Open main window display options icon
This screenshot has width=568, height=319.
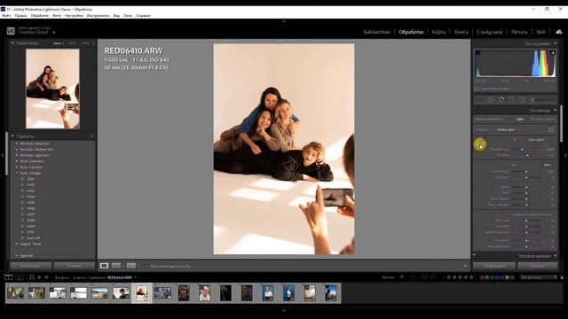coord(8,277)
